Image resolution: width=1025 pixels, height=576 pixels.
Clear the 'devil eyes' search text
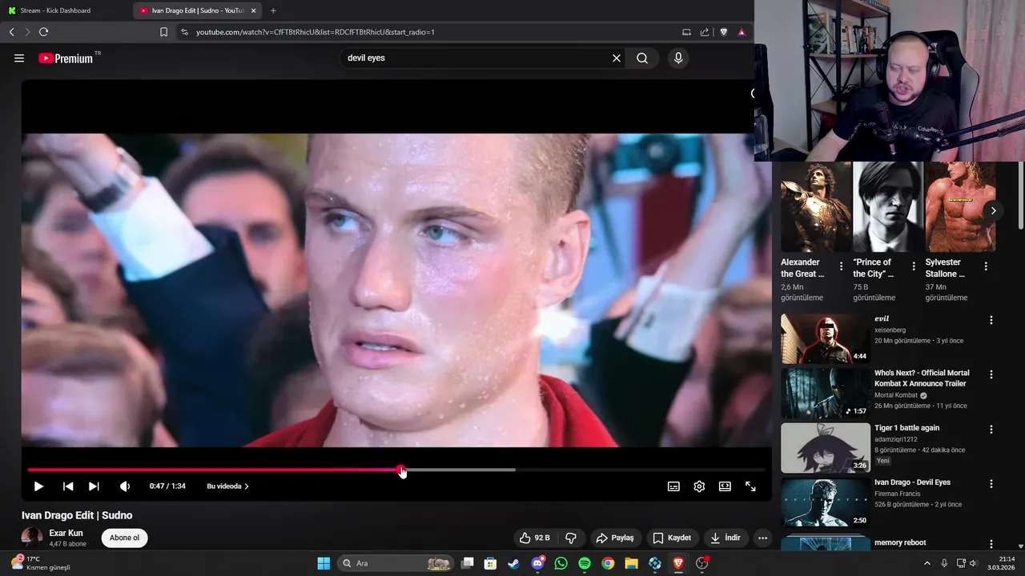(617, 58)
